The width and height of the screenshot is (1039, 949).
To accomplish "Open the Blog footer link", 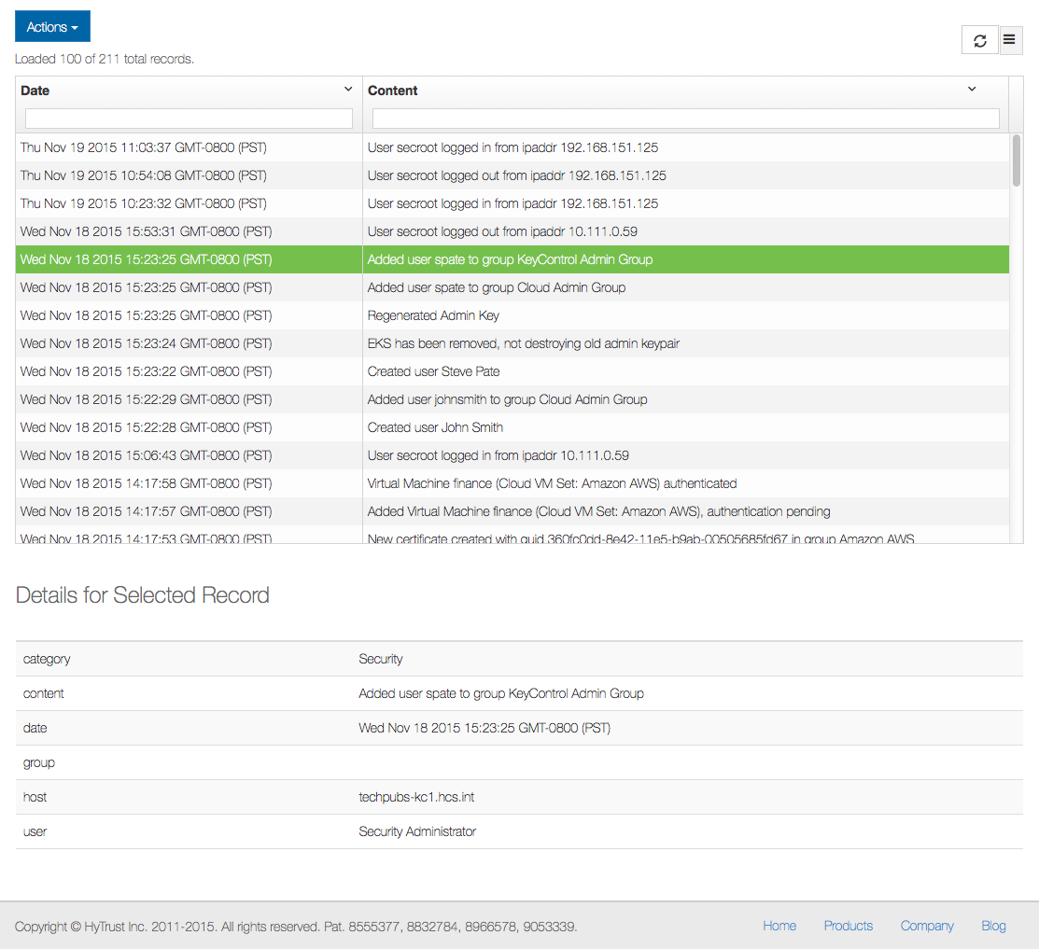I will pos(993,926).
